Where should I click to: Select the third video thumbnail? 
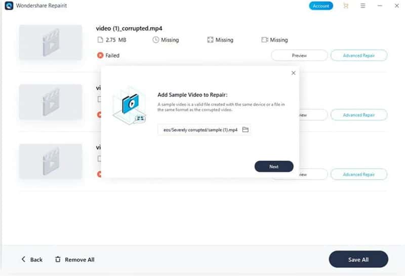click(51, 161)
